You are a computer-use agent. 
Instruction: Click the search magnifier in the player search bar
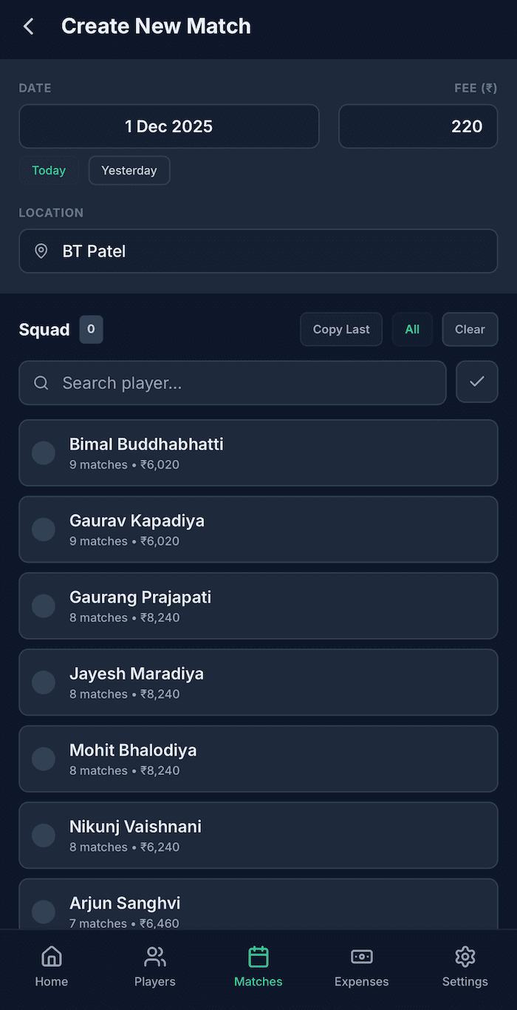coord(41,383)
